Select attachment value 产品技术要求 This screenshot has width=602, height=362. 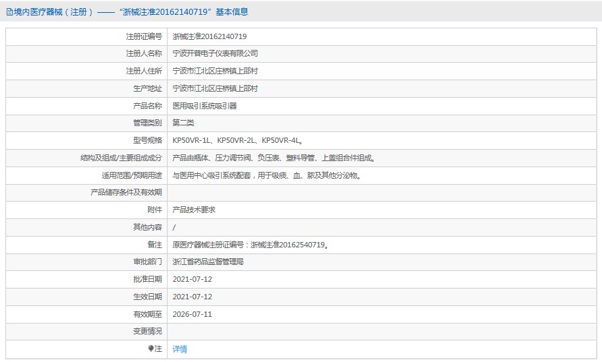[194, 210]
